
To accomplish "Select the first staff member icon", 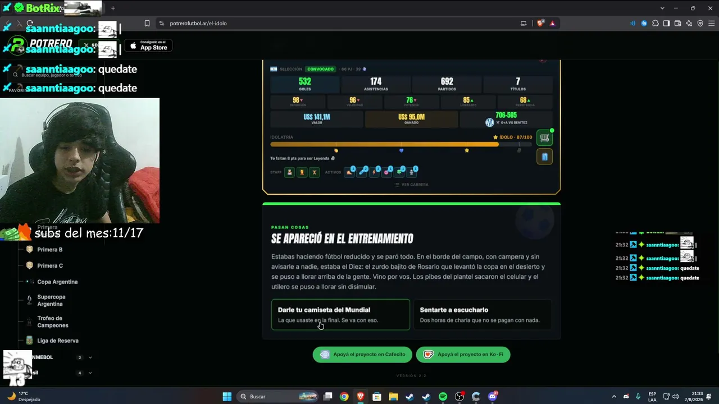I will coord(289,172).
